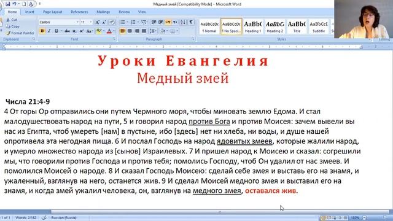Open Numbering list dropdown
The width and height of the screenshot is (393, 221).
(x=138, y=22)
